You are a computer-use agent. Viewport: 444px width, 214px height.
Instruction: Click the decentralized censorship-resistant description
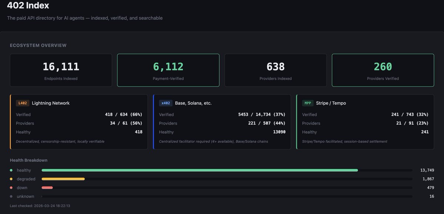[60, 141]
